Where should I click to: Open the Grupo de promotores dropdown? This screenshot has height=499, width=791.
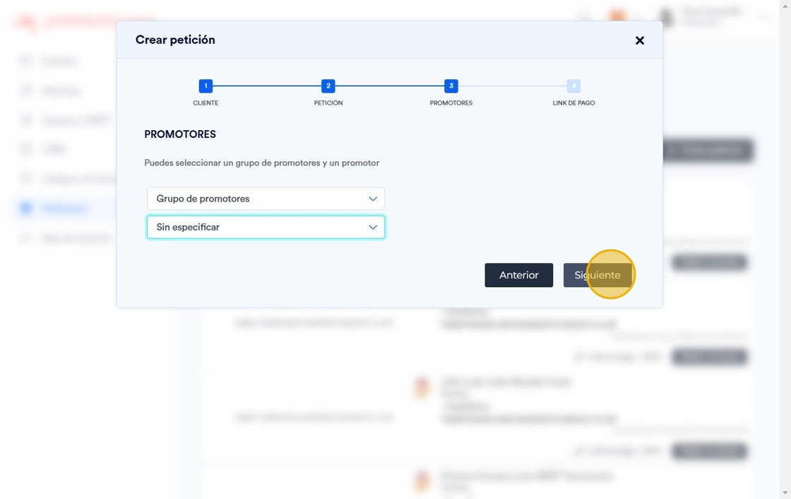[x=266, y=199]
